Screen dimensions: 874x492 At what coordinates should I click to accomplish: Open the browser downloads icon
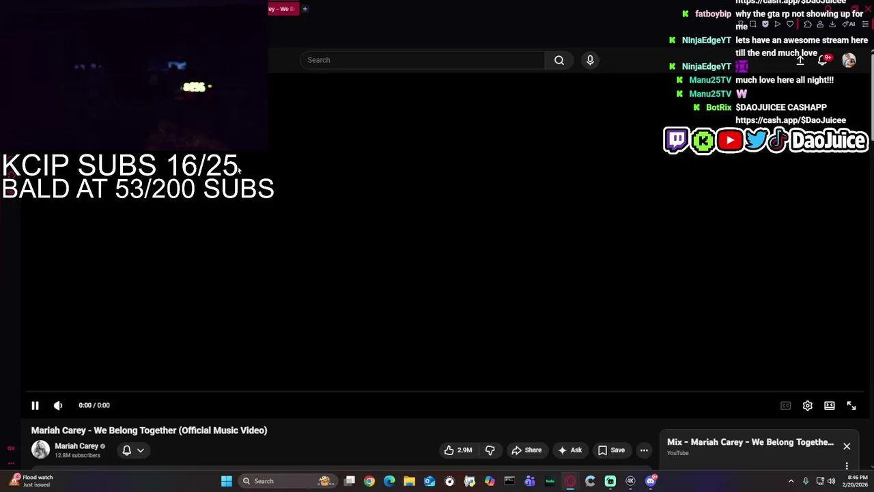[x=832, y=24]
